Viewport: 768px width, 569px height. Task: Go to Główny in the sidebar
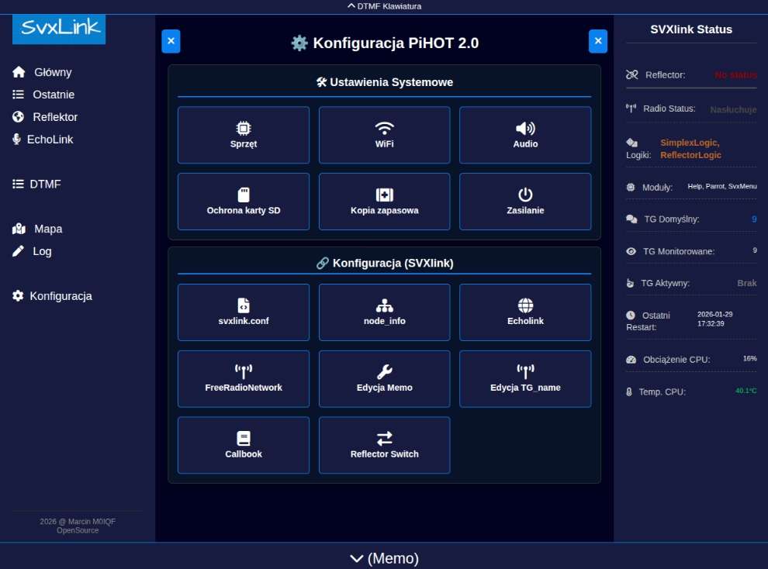pos(52,72)
